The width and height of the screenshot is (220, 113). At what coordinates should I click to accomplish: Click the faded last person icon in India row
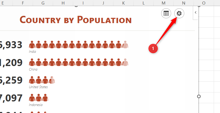(125, 44)
